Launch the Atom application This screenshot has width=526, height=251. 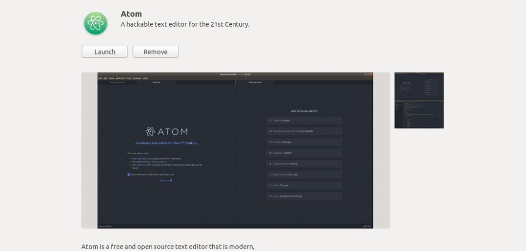click(104, 52)
